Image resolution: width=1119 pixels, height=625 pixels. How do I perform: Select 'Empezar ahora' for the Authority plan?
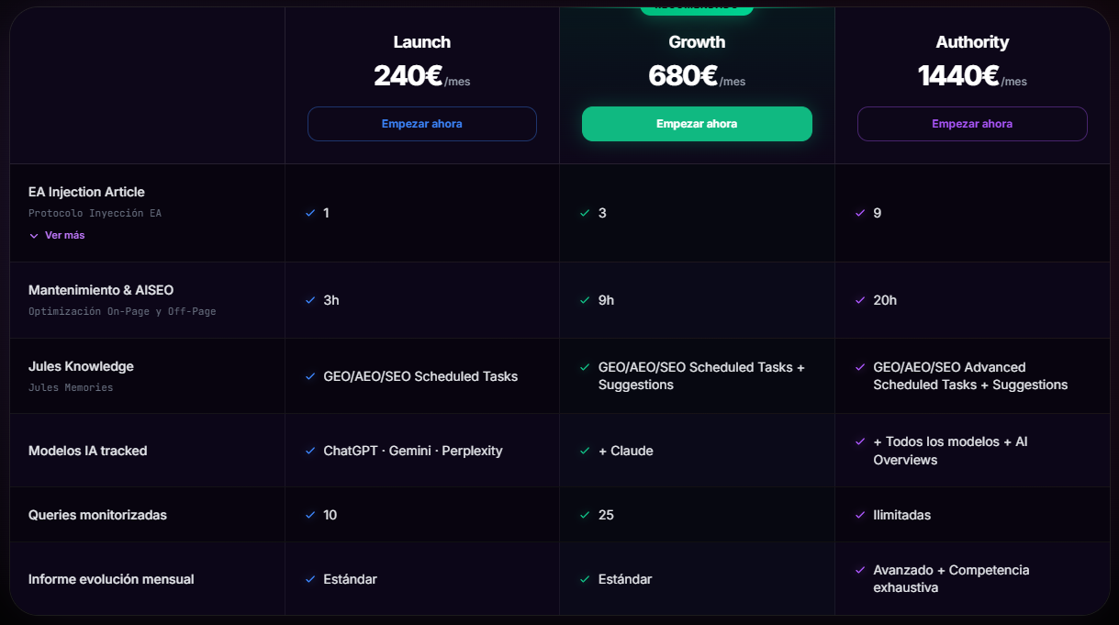971,123
